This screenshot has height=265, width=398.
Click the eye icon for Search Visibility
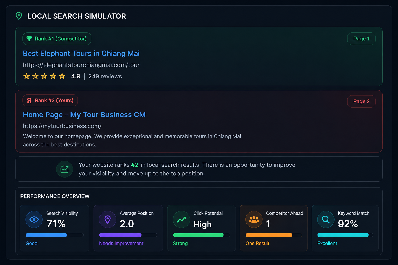coord(34,219)
